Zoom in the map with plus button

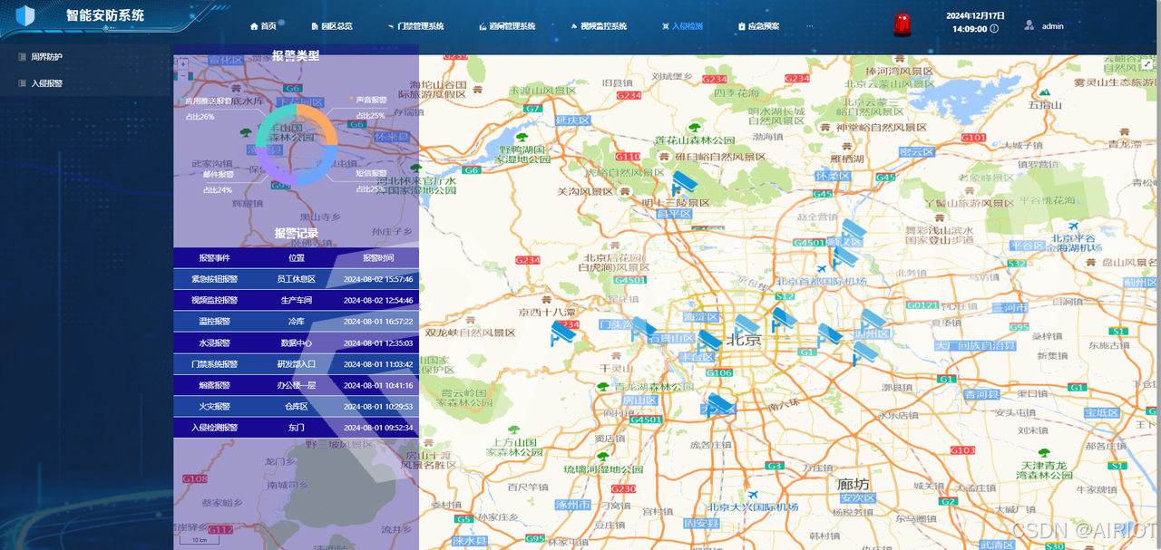point(184,65)
